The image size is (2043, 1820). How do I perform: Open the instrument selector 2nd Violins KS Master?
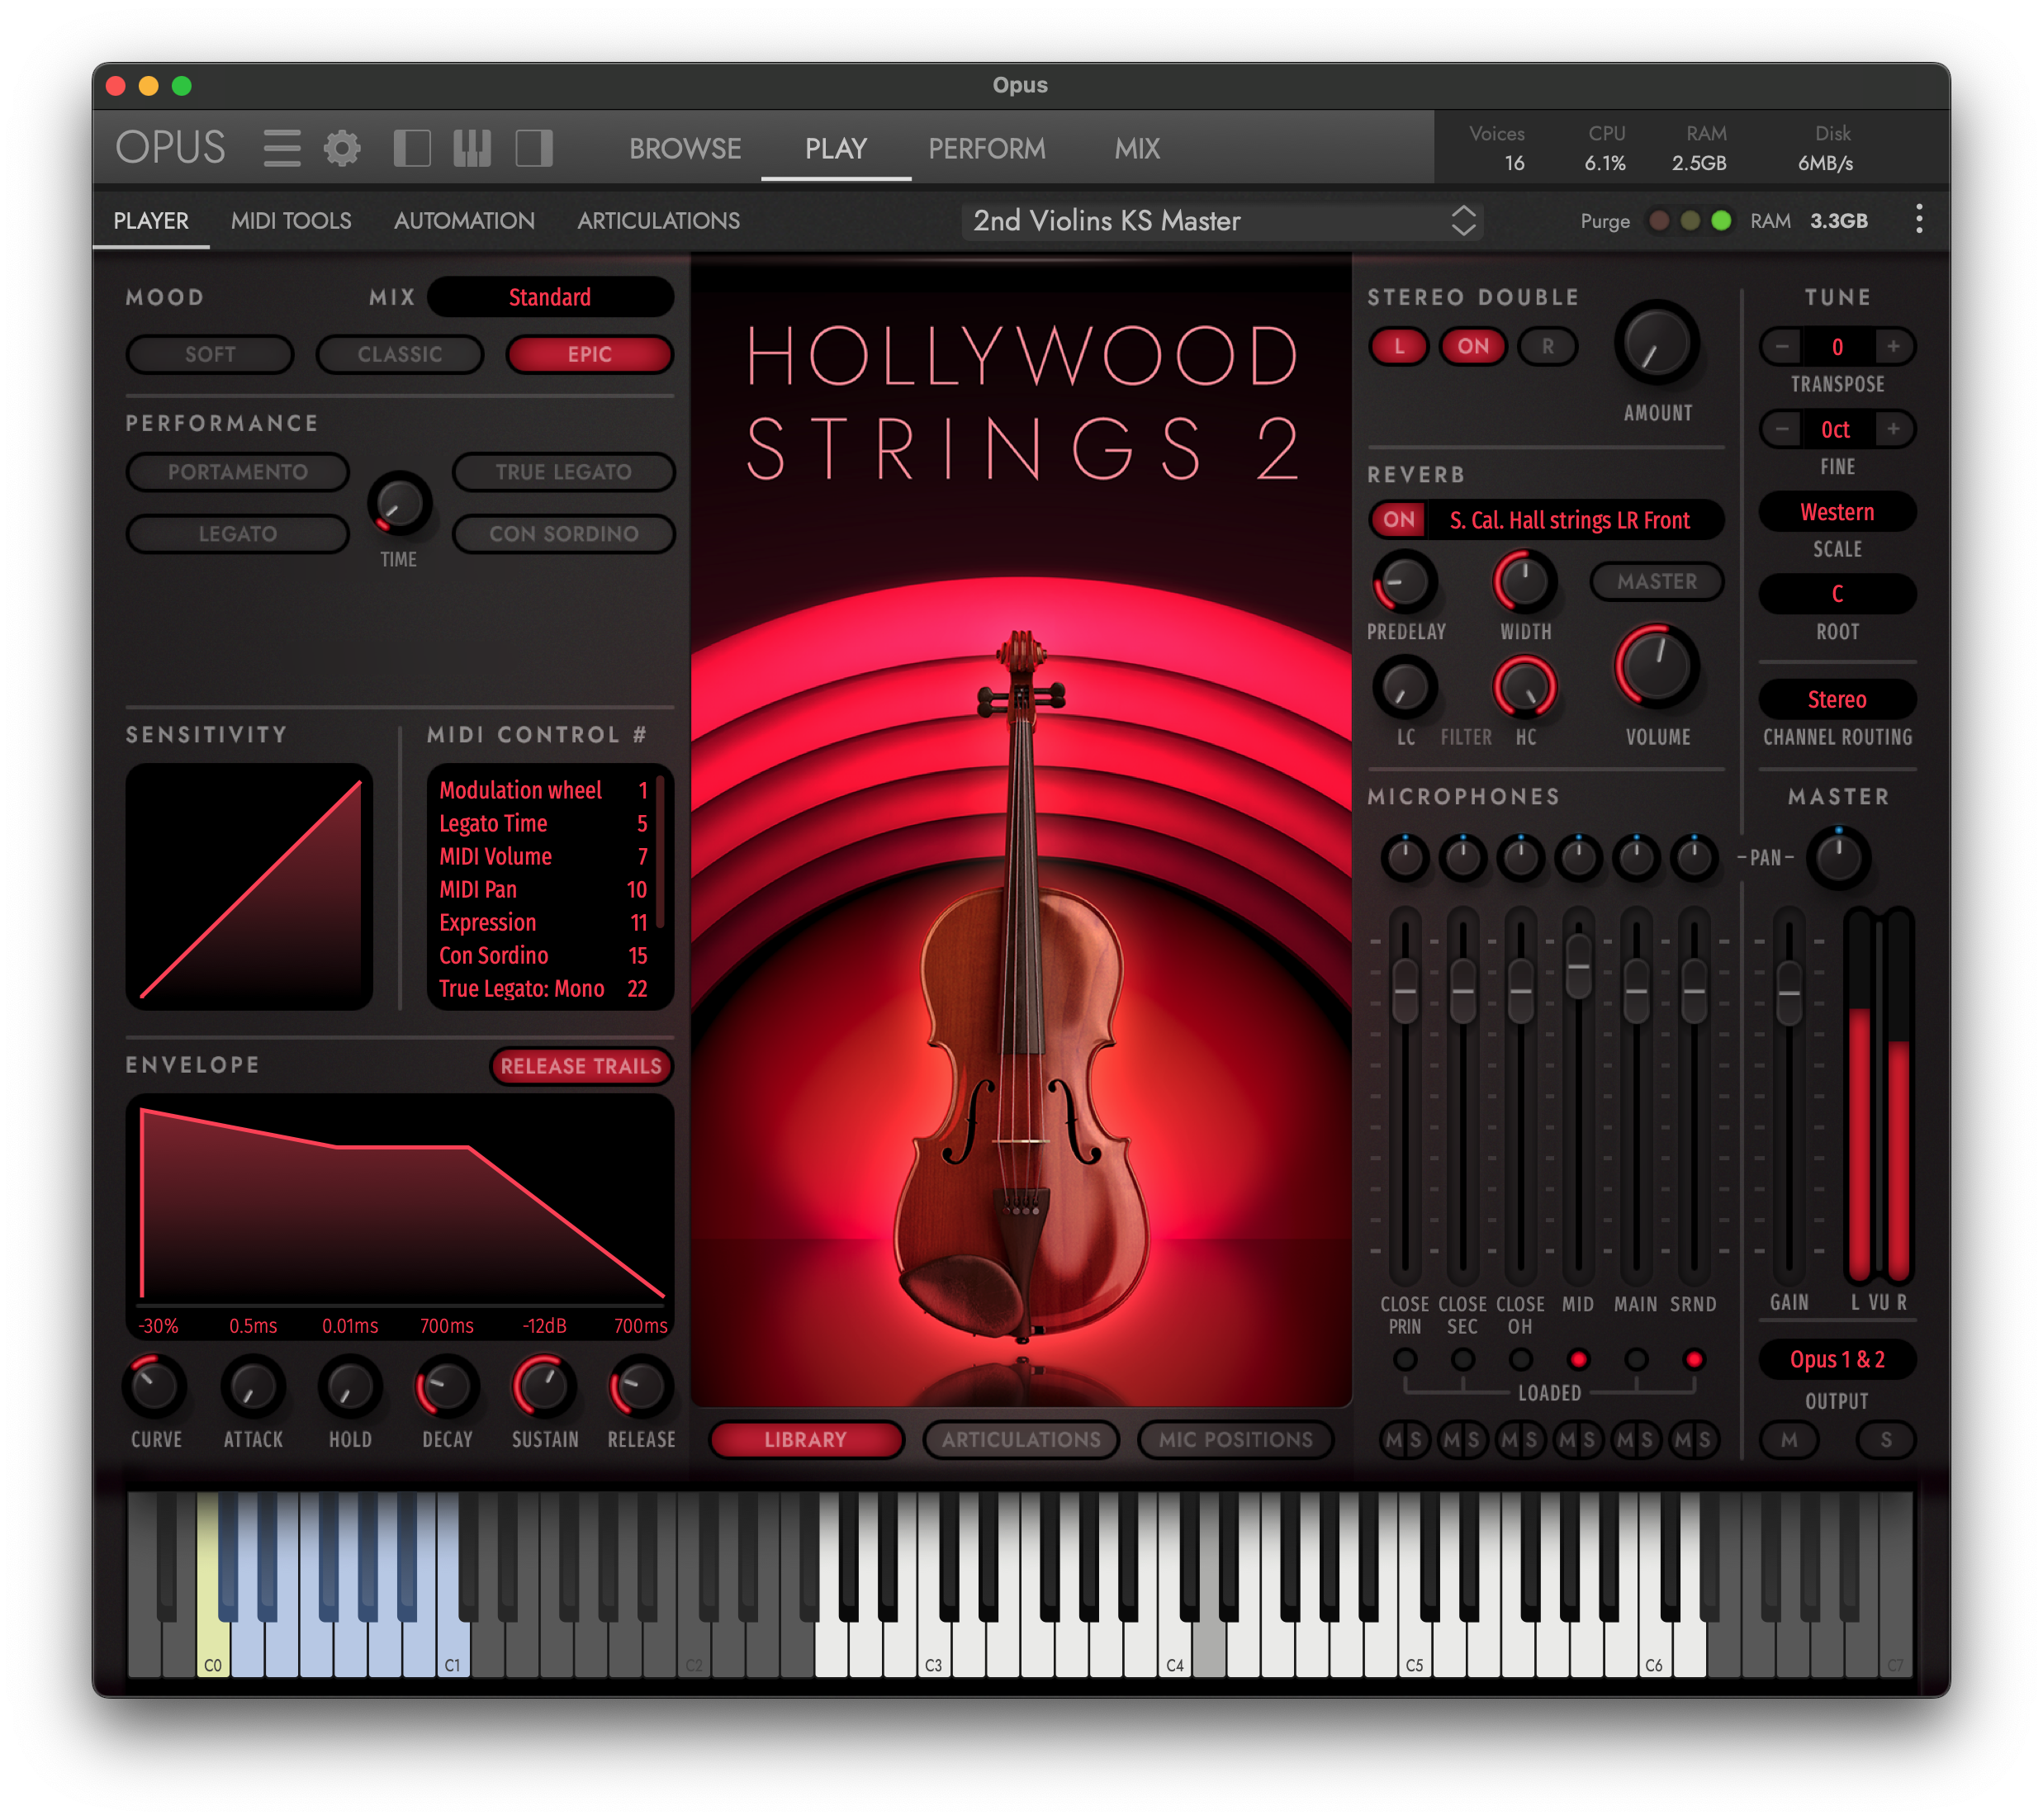[x=1223, y=220]
